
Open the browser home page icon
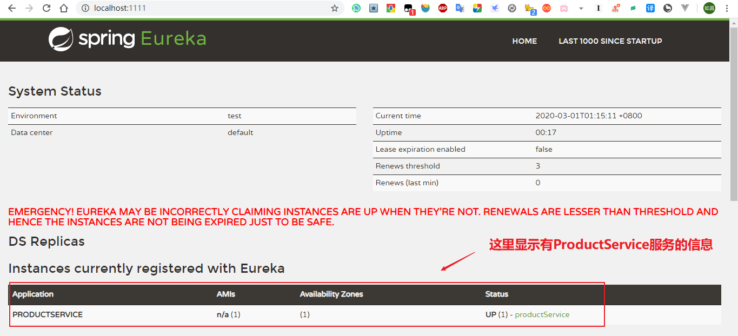point(64,8)
